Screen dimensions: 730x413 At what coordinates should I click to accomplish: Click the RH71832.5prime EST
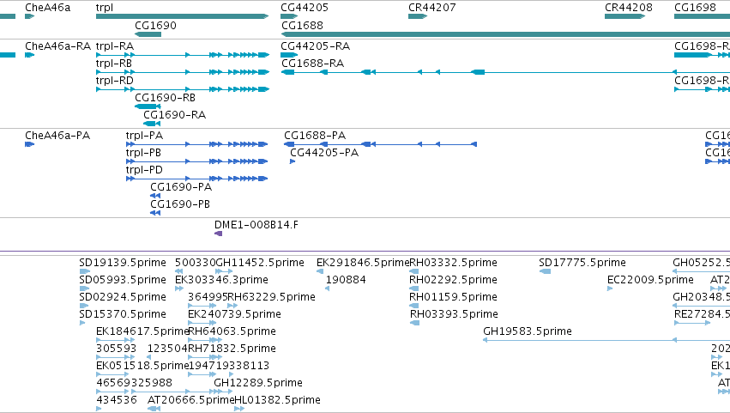[205, 357]
